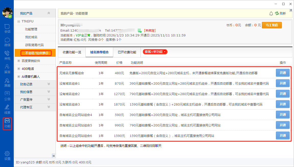Open the 微信 WeChat sidebar icon

[x=7, y=42]
